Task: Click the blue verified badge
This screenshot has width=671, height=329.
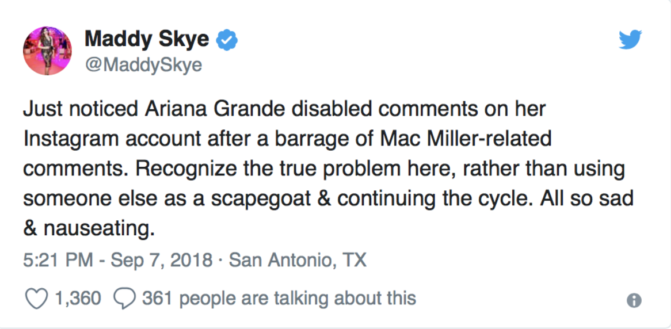Action: [227, 40]
